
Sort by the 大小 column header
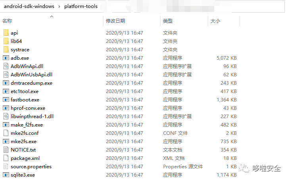coord(215,21)
